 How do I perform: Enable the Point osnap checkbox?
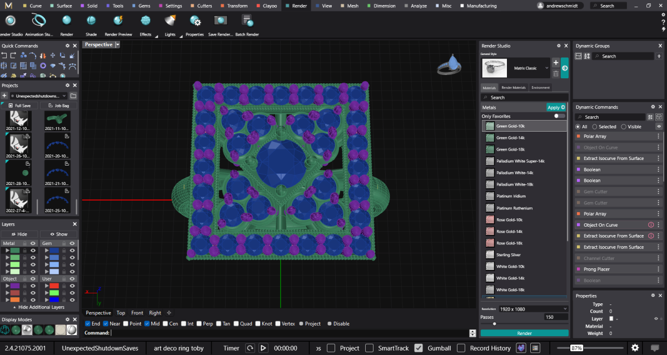coord(126,324)
